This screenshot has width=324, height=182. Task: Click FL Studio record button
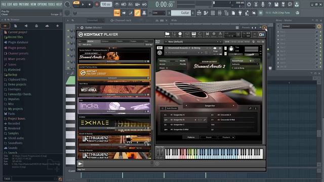tap(97, 5)
